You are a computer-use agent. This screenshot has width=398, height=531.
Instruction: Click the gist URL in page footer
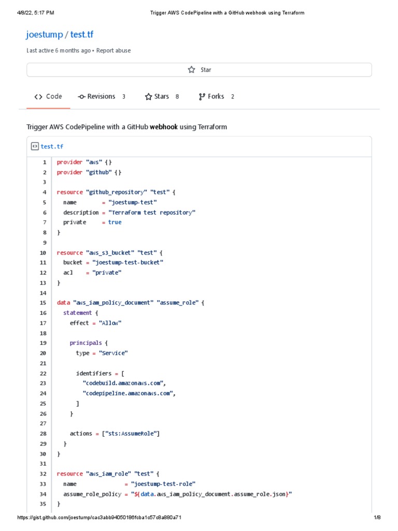point(99,518)
